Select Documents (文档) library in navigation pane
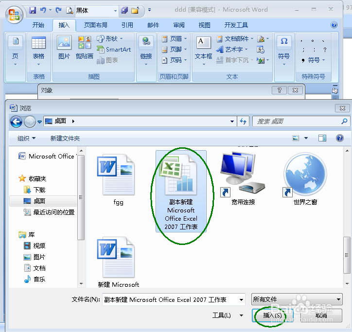Screen dimensions: 352x332 (35, 268)
